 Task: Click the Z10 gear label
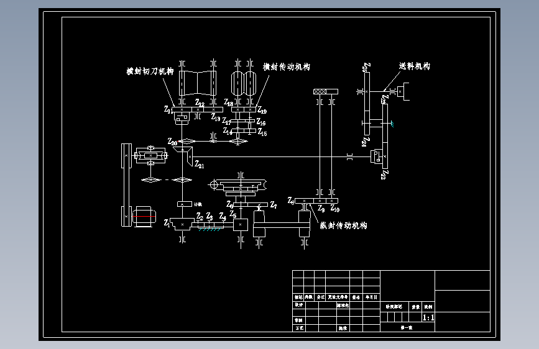(x=335, y=208)
